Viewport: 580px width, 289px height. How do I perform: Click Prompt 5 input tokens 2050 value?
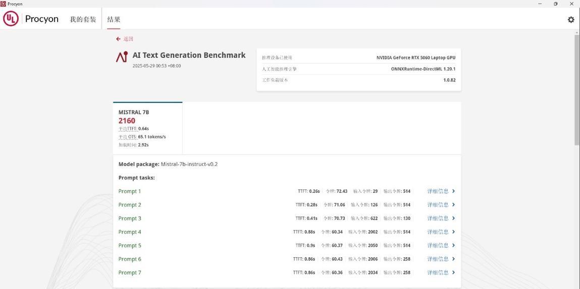pyautogui.click(x=373, y=245)
